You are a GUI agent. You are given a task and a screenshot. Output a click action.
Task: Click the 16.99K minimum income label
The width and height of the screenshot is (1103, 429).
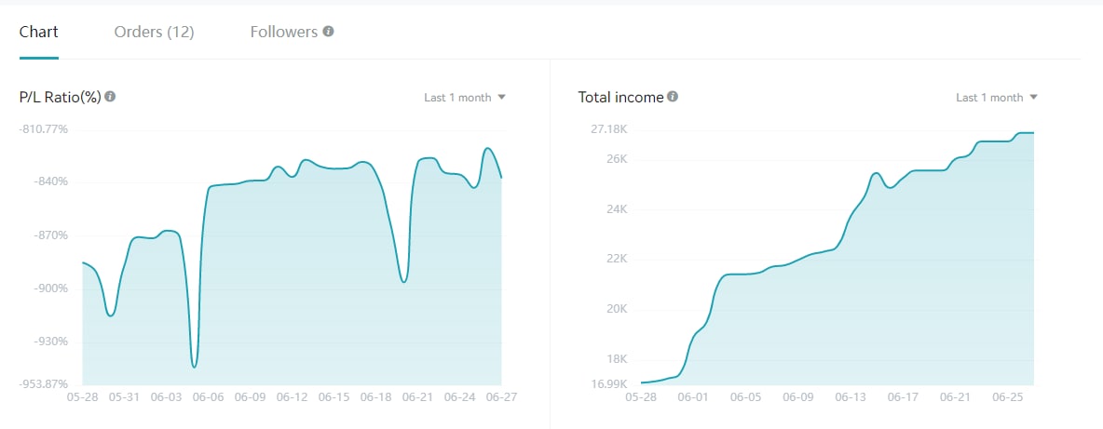tap(609, 384)
